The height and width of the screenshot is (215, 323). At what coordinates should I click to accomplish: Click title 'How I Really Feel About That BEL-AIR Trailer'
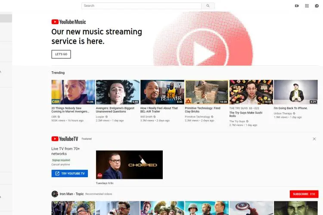[x=159, y=110]
